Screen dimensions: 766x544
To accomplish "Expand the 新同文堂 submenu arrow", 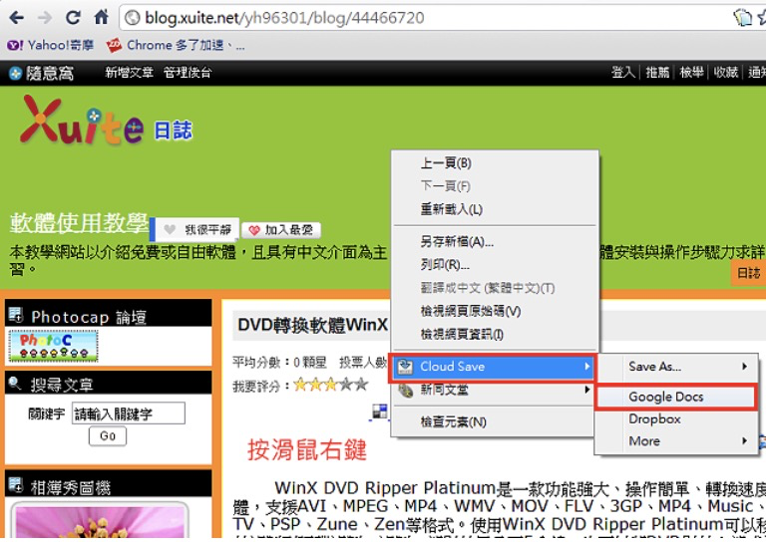I will [x=587, y=390].
